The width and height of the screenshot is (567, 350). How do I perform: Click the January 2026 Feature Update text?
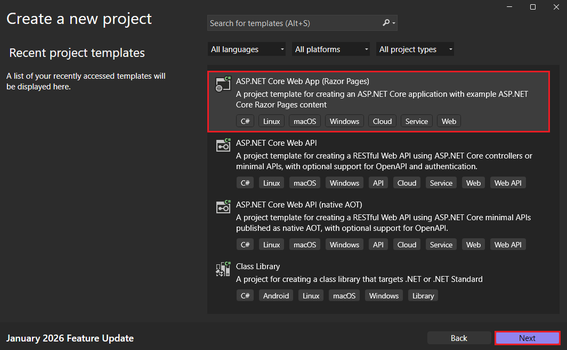click(70, 338)
